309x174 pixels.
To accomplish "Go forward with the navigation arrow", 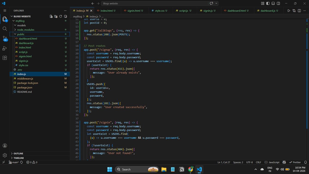I will tap(98, 3).
